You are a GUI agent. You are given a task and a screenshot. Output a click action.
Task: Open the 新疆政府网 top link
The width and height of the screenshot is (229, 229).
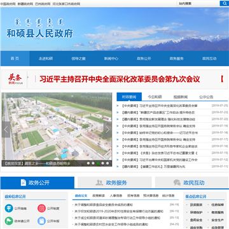tap(25, 4)
